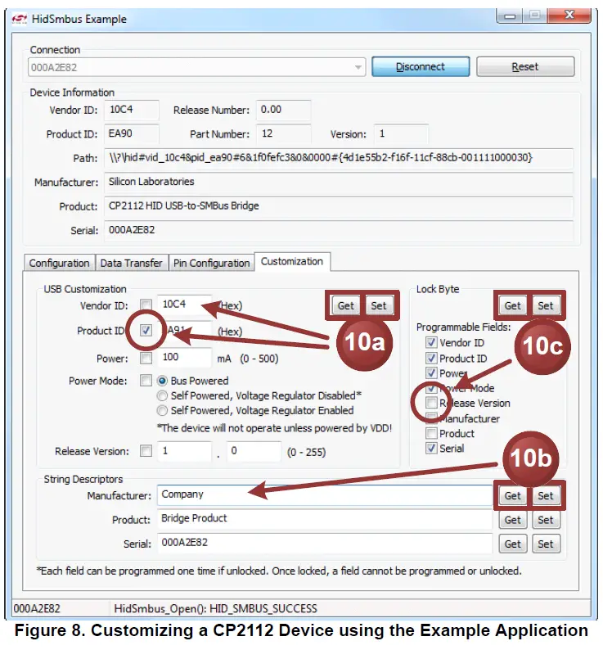Click the Device Information Vendor ID field

[132, 110]
